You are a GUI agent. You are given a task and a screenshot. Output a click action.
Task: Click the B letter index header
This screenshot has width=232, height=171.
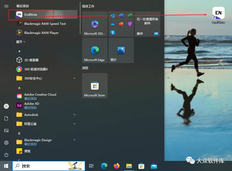(19, 134)
